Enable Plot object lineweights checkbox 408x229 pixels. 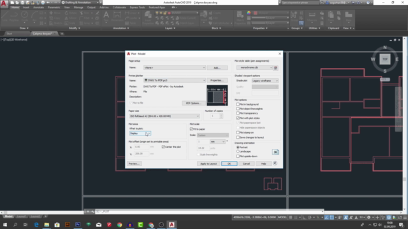(x=238, y=109)
